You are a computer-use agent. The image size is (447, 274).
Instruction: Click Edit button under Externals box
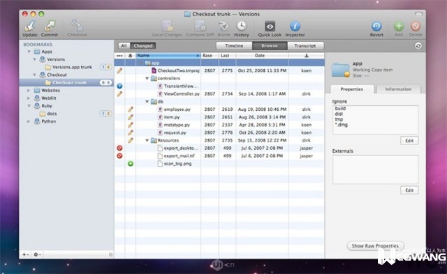(x=409, y=190)
